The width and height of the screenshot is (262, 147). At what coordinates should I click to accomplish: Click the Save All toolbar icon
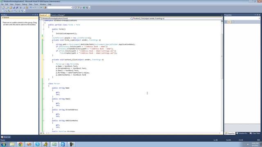pos(17,8)
